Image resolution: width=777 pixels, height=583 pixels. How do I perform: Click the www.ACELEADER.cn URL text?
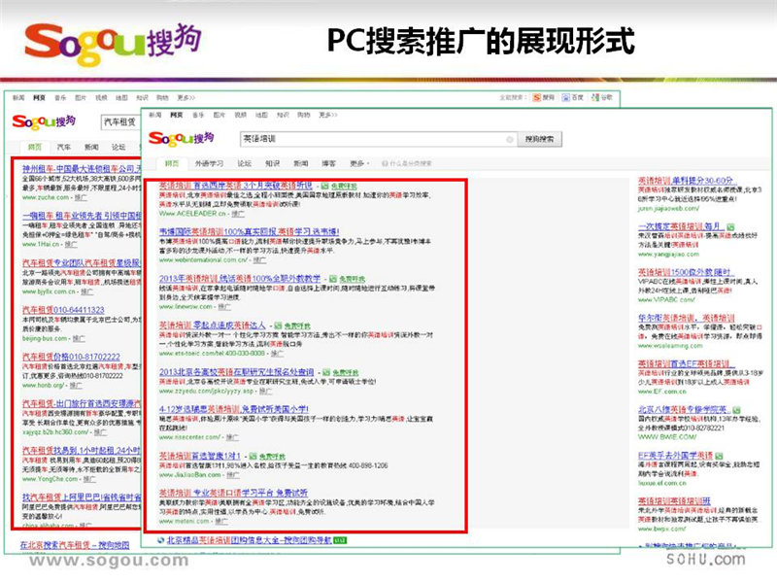(192, 214)
